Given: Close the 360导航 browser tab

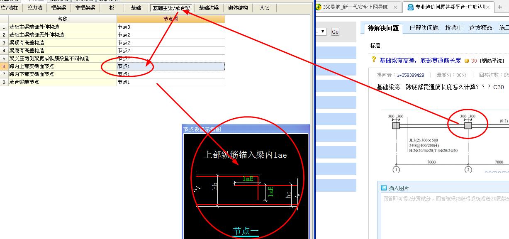Looking at the screenshot, I should click(395, 7).
